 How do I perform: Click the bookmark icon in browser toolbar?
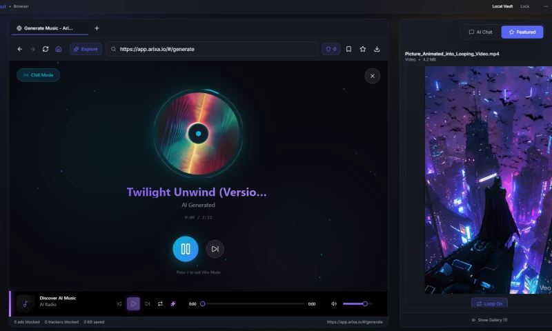tap(348, 49)
